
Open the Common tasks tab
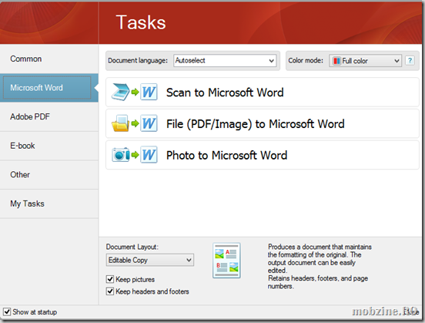click(x=49, y=59)
